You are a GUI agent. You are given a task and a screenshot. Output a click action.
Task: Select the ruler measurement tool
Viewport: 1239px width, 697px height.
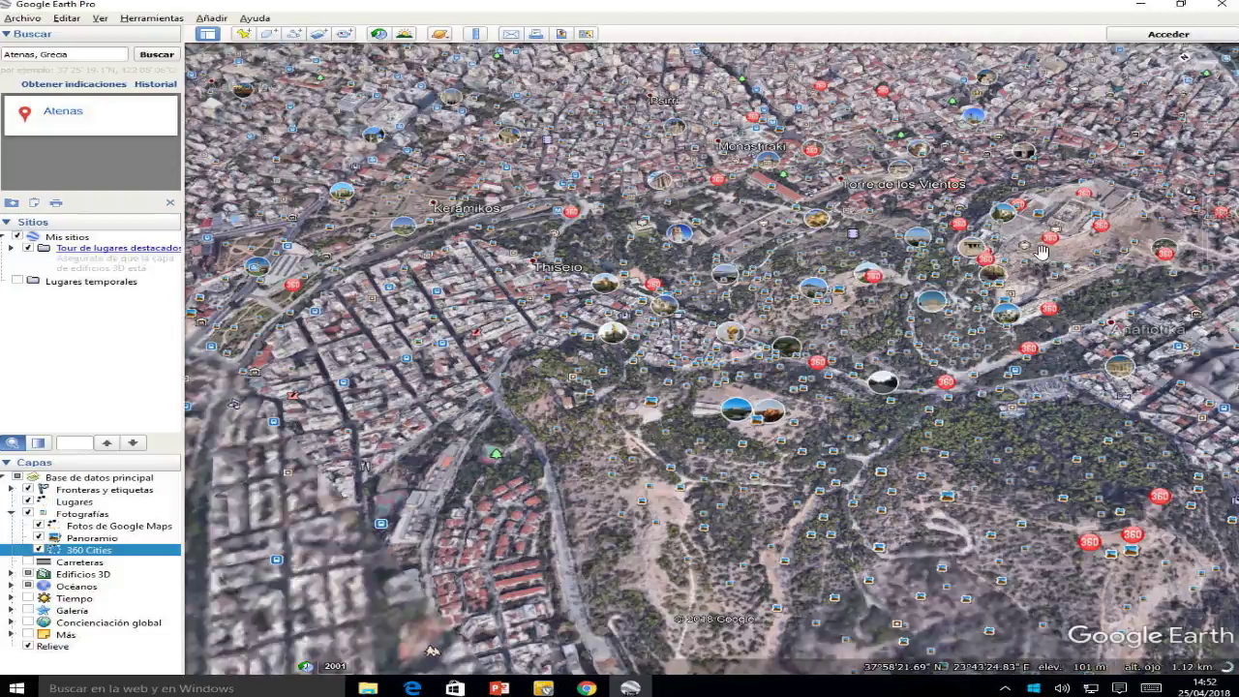[x=475, y=34]
